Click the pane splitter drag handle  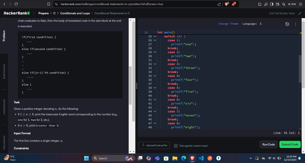[137, 86]
